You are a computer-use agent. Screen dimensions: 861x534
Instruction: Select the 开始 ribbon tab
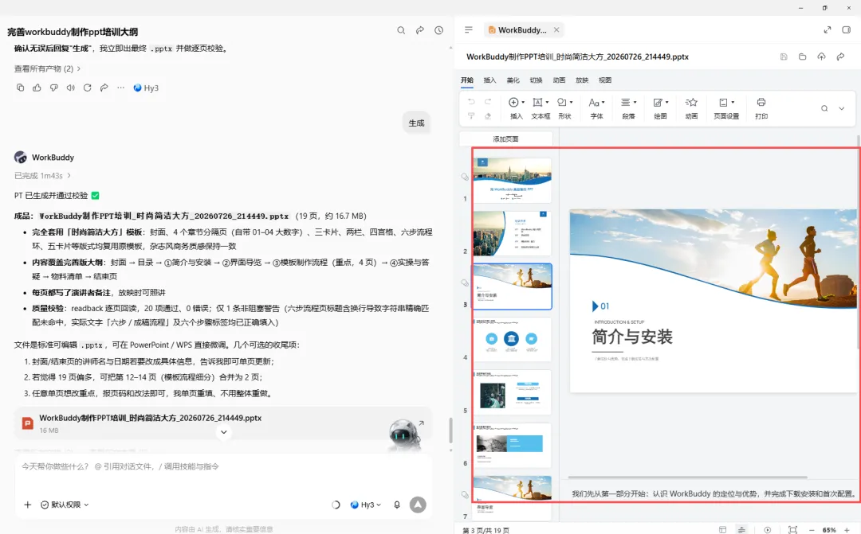pyautogui.click(x=466, y=80)
